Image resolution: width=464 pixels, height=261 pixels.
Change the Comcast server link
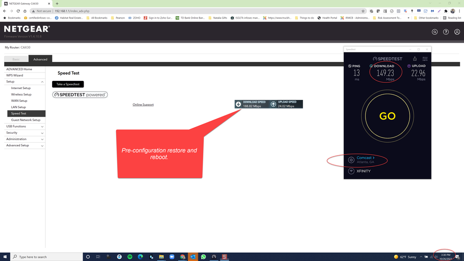(x=366, y=158)
